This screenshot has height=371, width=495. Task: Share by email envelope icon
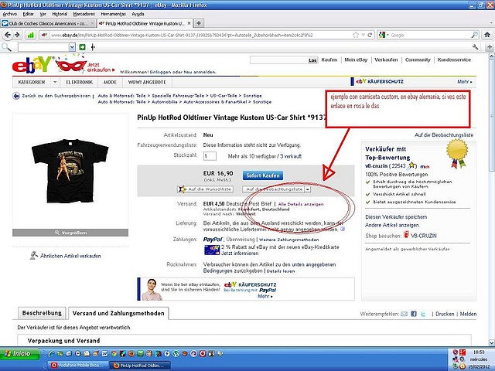[404, 314]
